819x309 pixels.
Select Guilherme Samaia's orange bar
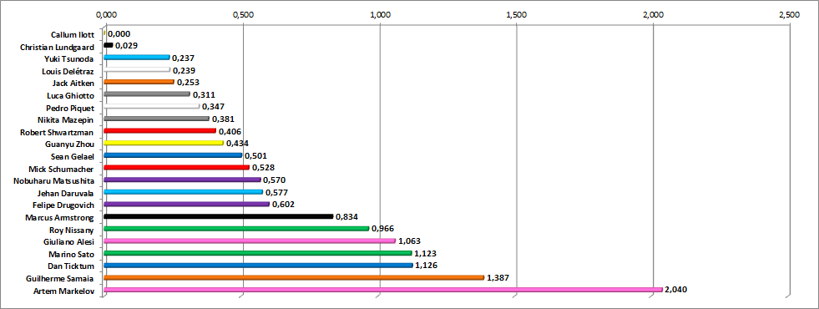click(x=294, y=277)
